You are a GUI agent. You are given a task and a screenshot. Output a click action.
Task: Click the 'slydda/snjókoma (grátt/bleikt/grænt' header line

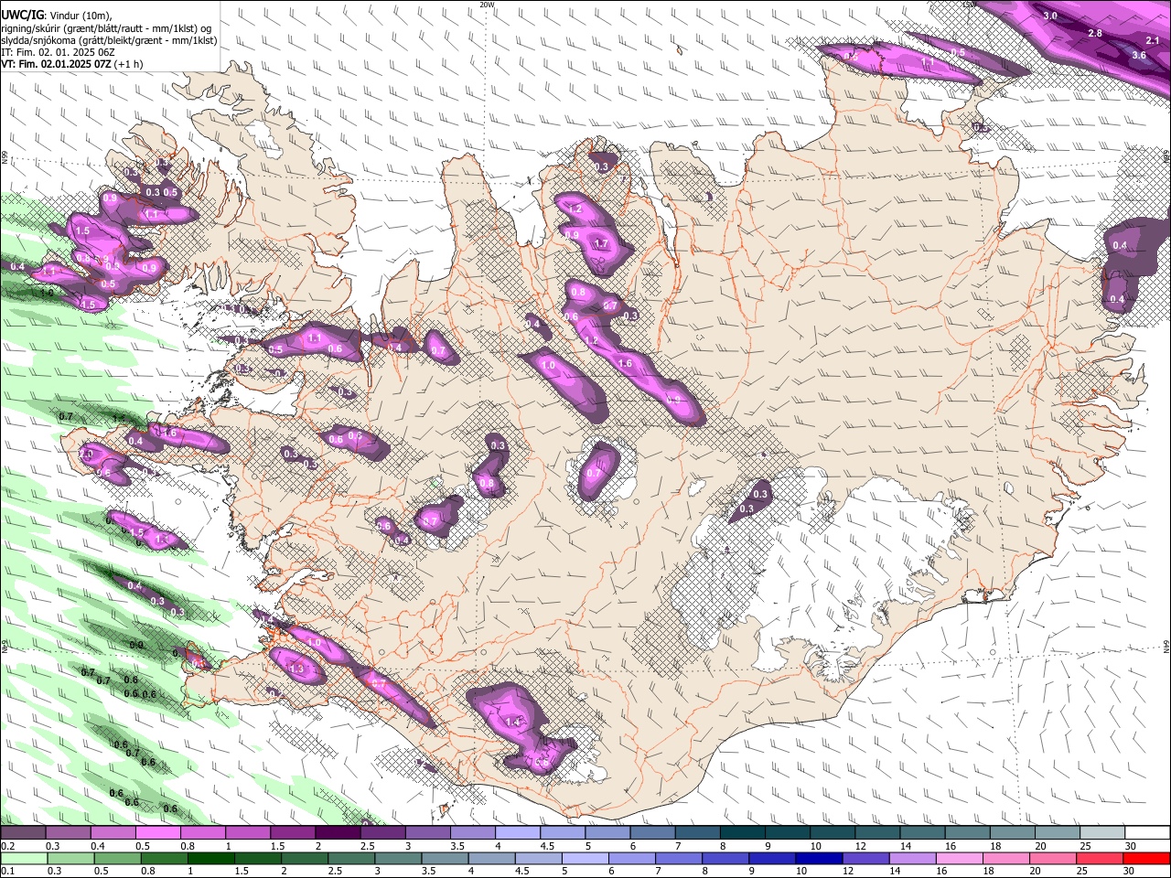(109, 41)
